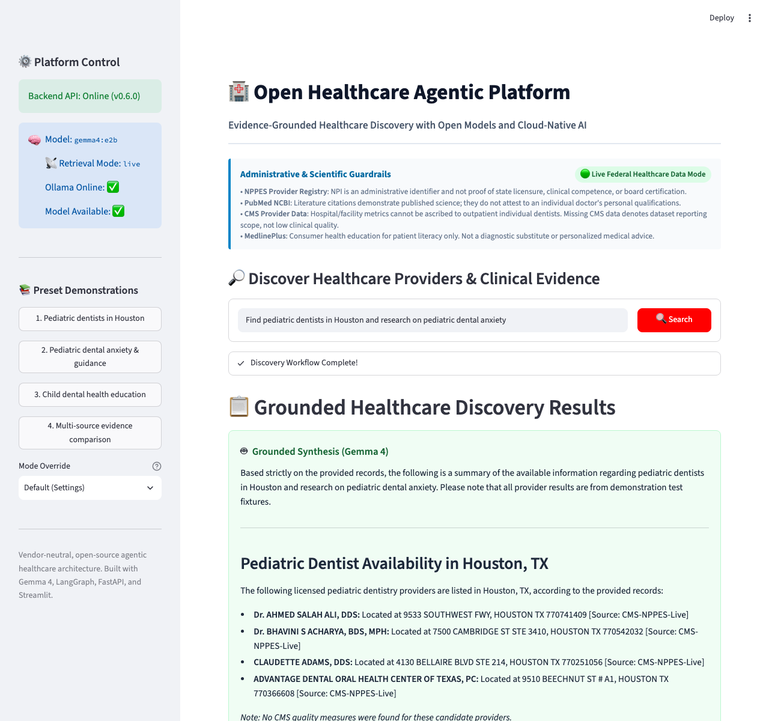Click the Deploy button
This screenshot has height=721, width=769.
coord(722,18)
